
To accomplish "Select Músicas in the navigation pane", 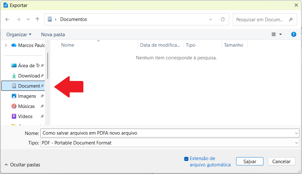I will coord(26,106).
